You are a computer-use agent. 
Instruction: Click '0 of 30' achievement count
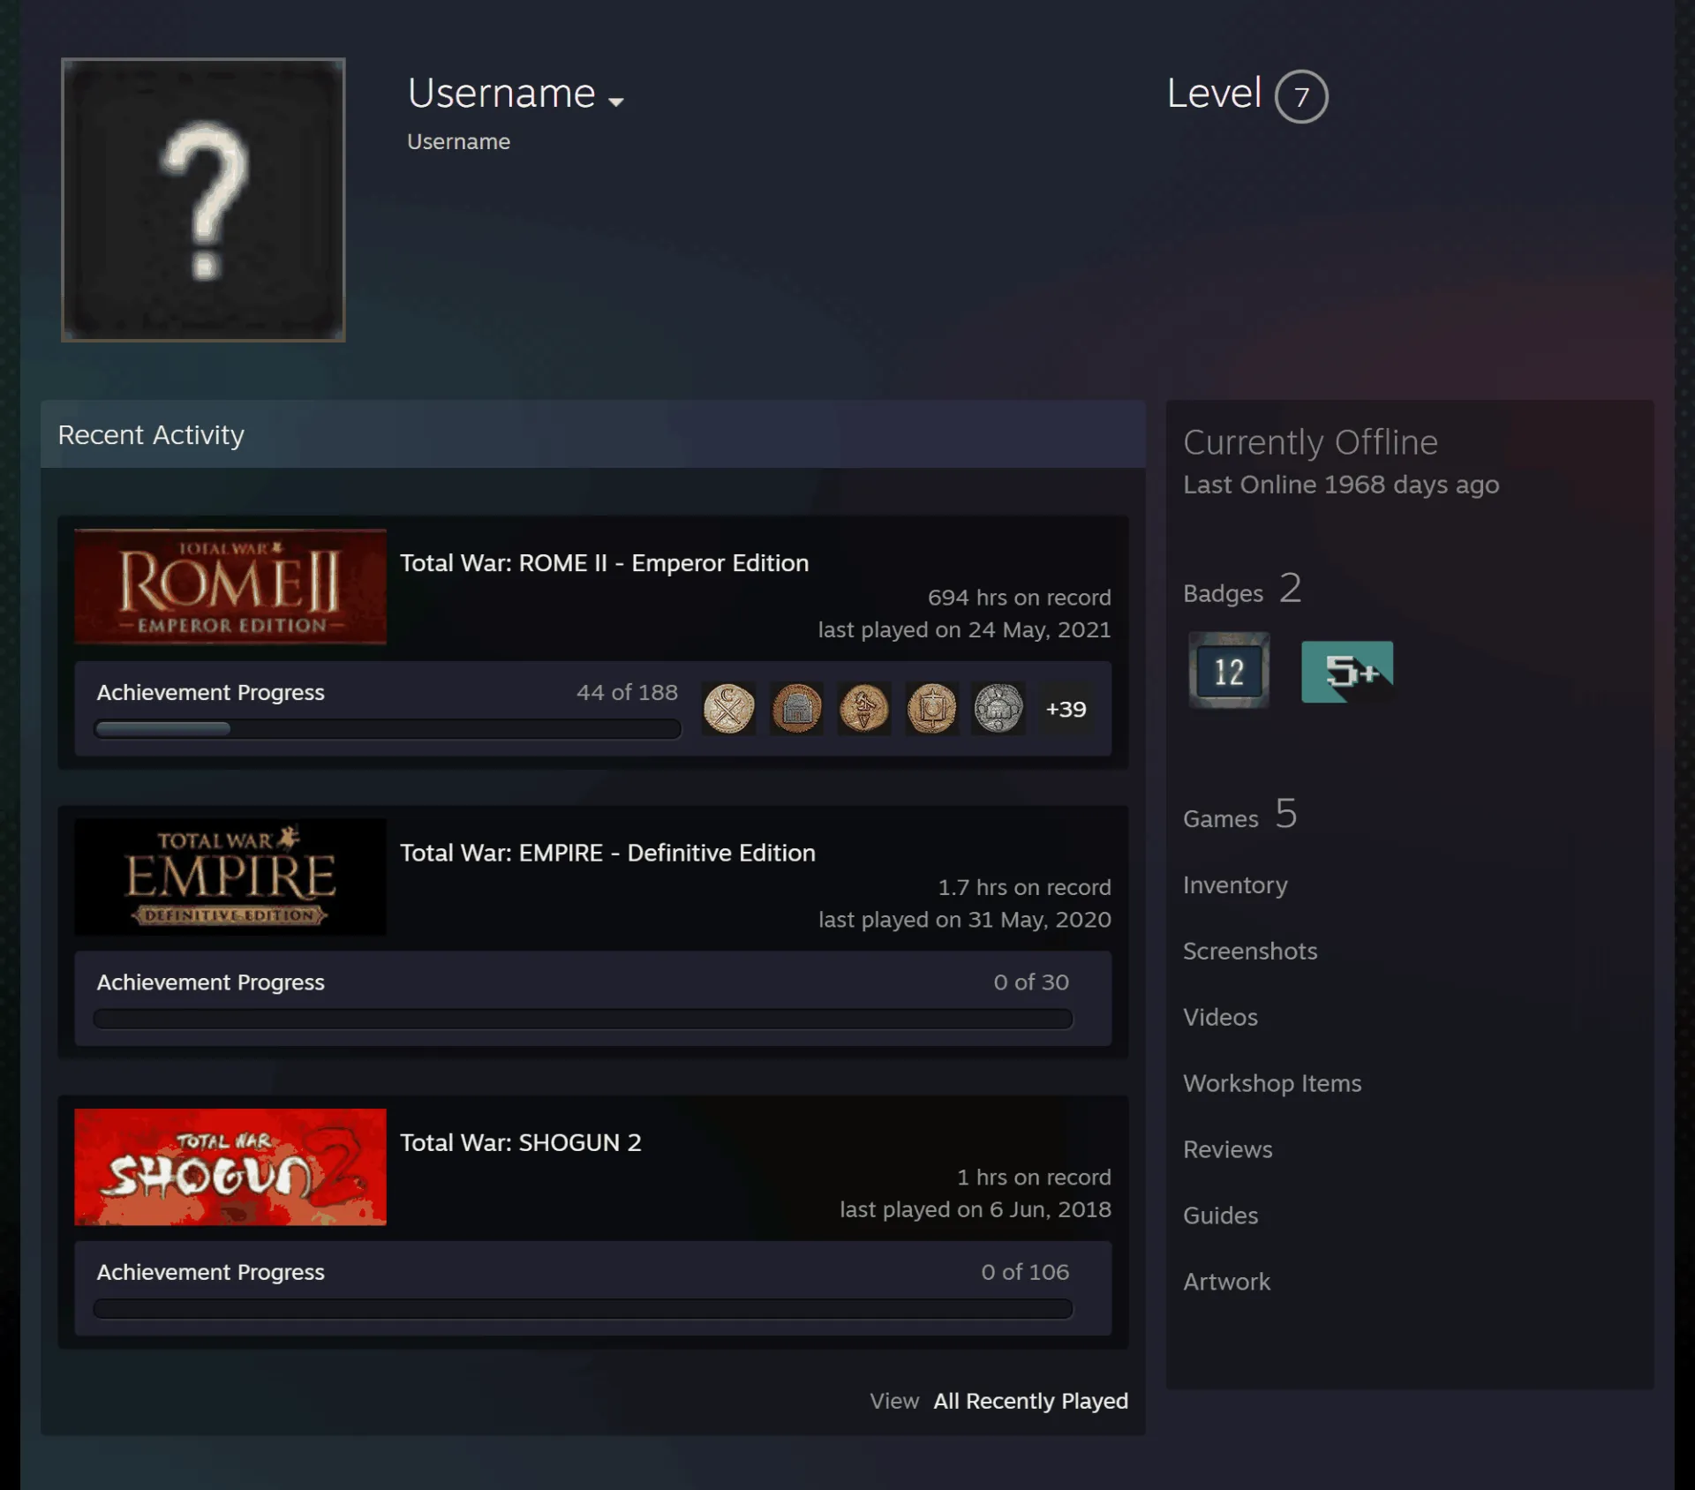click(x=1031, y=982)
